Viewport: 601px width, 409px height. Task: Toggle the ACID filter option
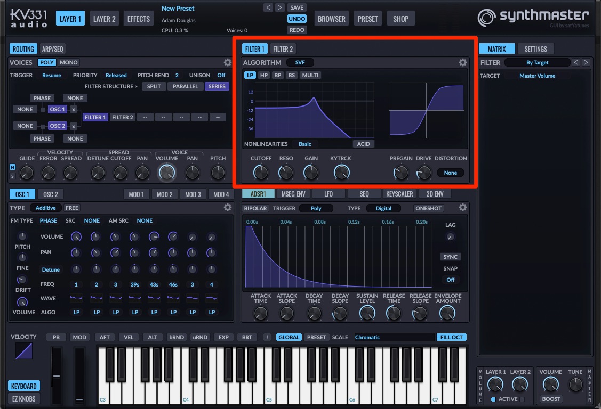pos(363,144)
